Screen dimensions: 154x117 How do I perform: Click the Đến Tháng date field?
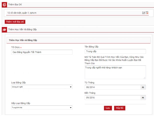112,98
